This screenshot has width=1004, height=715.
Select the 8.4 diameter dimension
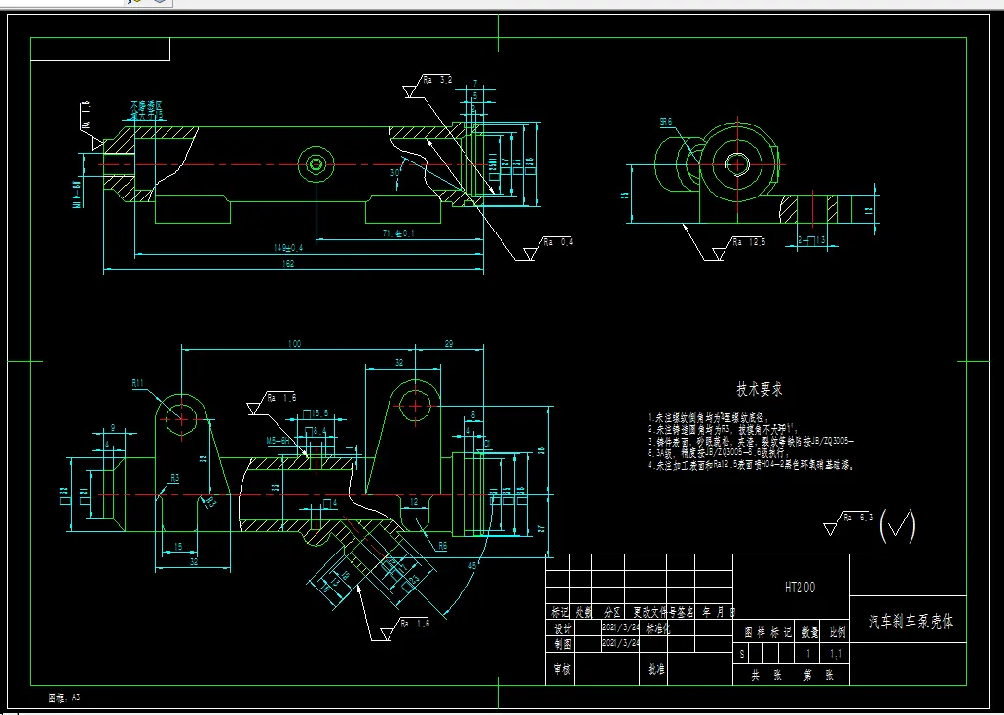316,430
